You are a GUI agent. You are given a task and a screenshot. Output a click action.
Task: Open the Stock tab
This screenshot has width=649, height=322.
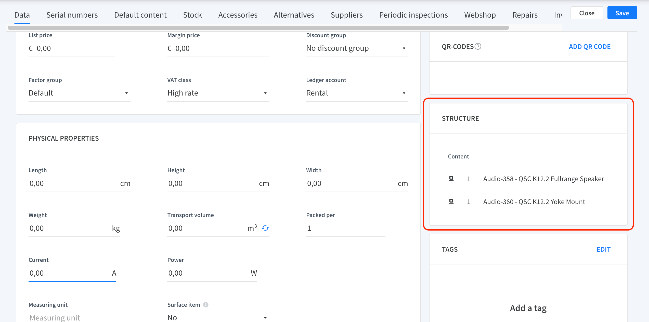pyautogui.click(x=192, y=15)
